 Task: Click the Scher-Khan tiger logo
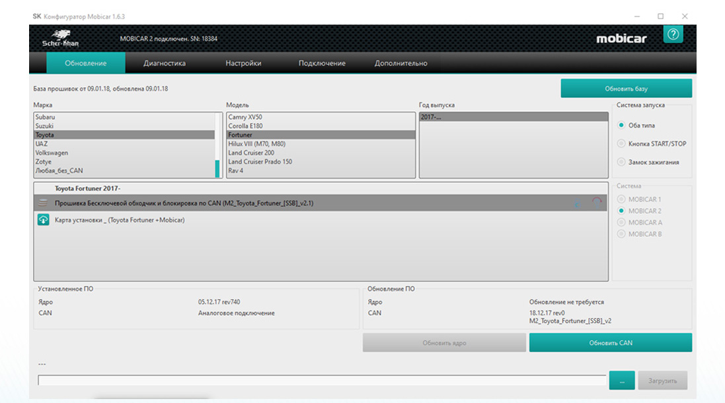click(x=61, y=38)
